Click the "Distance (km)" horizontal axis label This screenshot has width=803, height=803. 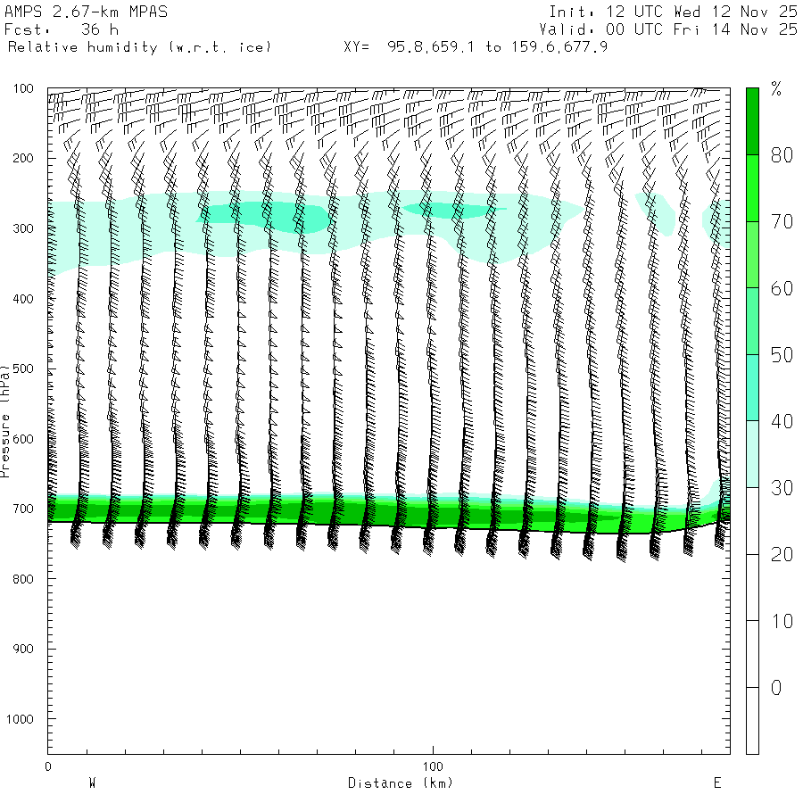pyautogui.click(x=401, y=783)
